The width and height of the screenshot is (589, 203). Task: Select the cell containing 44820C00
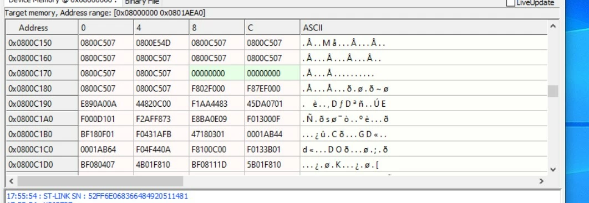[161, 104]
